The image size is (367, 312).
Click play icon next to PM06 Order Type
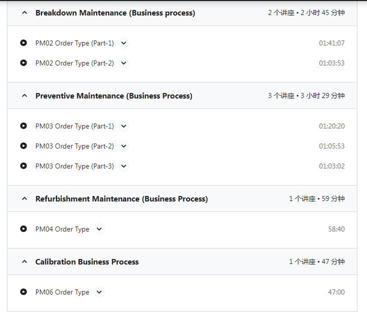tap(24, 292)
